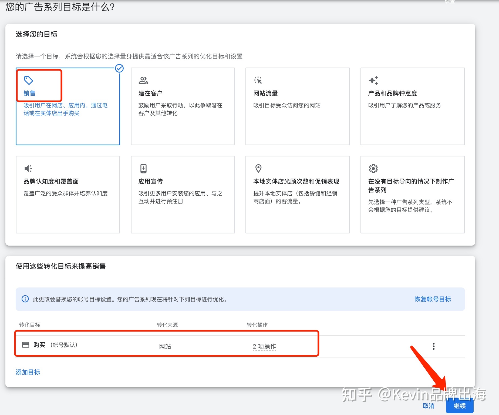Click the 网站 conversion source cell
This screenshot has width=499, height=415.
pos(165,346)
